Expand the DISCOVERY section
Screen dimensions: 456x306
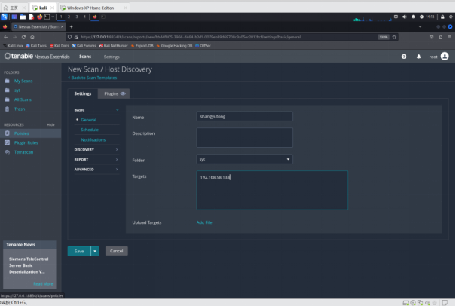click(96, 150)
